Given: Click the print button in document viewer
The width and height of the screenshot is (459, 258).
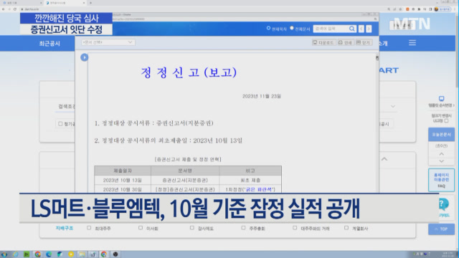Looking at the screenshot, I should tap(346, 43).
